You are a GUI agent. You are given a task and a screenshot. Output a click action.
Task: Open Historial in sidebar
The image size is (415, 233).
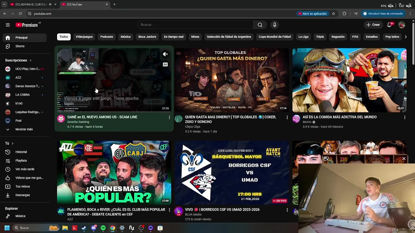pyautogui.click(x=25, y=152)
